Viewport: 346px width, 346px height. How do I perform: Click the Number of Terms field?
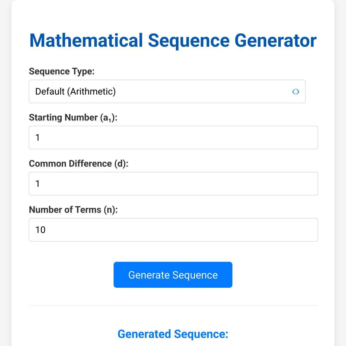click(173, 230)
